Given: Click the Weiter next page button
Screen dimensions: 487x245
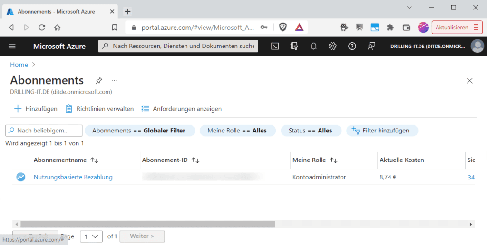Looking at the screenshot, I should [x=142, y=236].
